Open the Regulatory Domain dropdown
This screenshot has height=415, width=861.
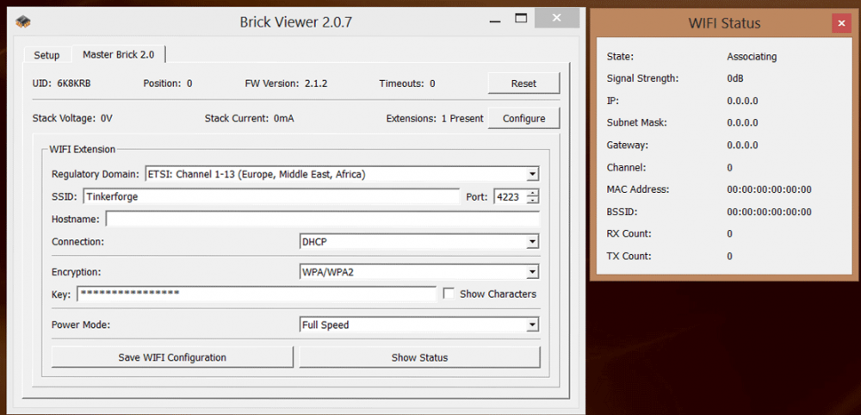342,175
